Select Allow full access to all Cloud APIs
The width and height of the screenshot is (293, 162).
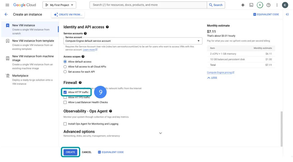(x=65, y=67)
